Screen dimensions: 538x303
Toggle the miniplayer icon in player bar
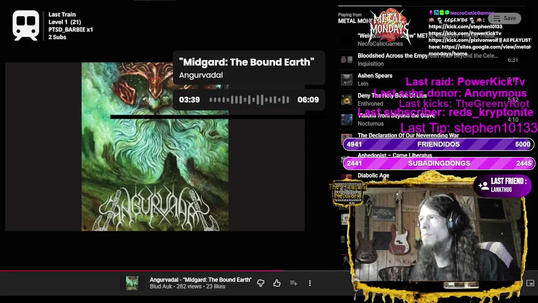530,283
